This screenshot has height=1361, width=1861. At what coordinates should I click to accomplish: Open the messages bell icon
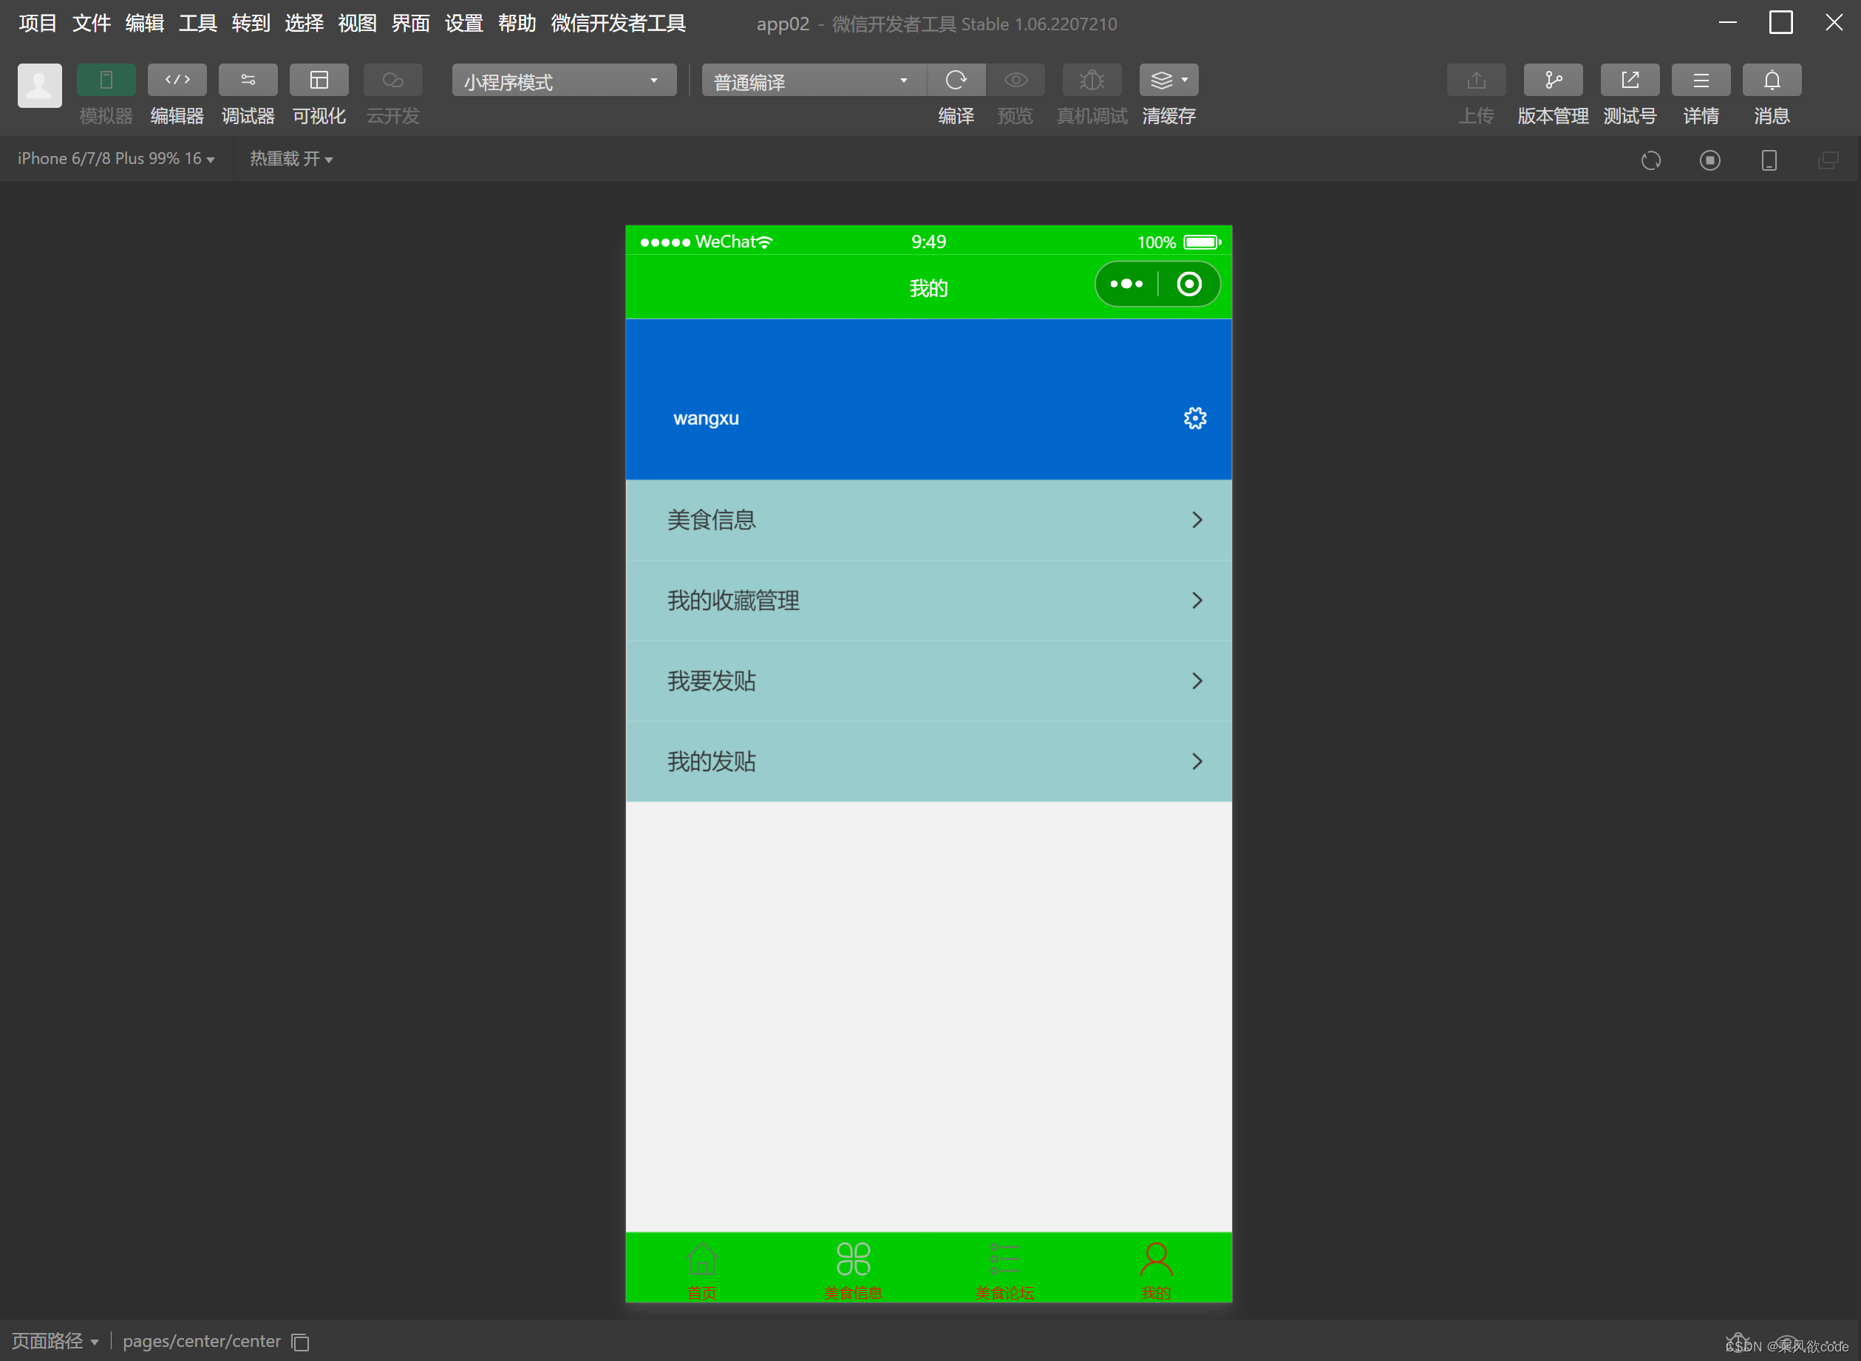pos(1771,80)
